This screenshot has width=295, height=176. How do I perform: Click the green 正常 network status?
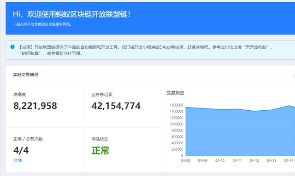coord(100,150)
